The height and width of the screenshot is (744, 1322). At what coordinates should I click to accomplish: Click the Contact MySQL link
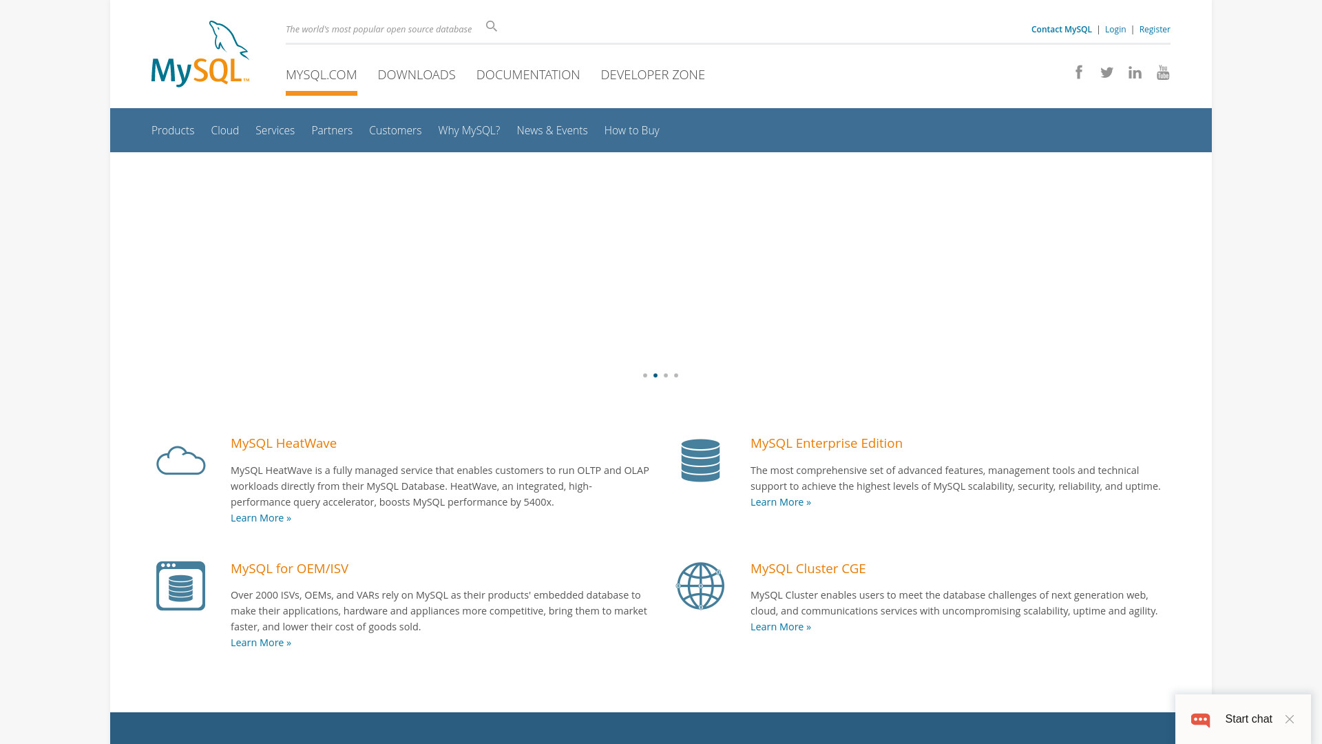click(x=1062, y=29)
